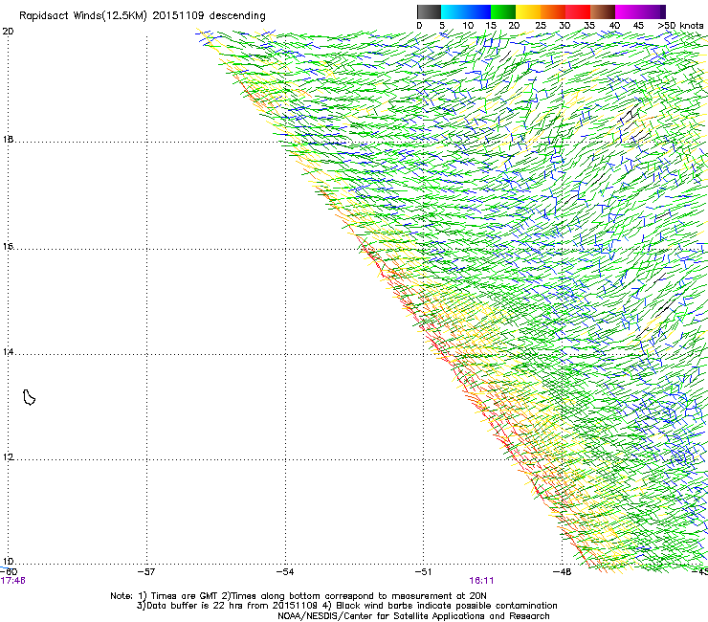
Task: Click the longitude label -57
Action: point(145,572)
